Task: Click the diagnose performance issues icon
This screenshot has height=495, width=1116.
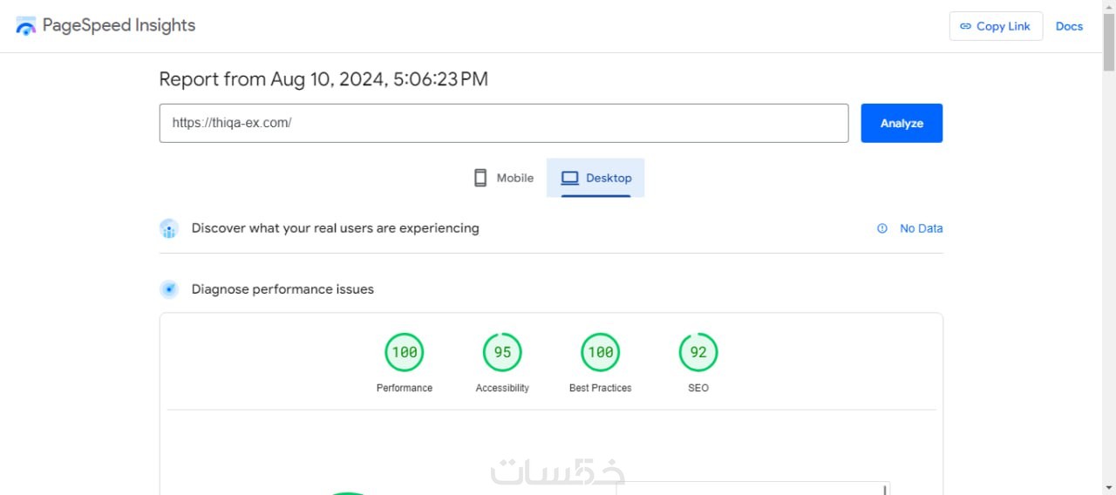Action: [x=169, y=289]
